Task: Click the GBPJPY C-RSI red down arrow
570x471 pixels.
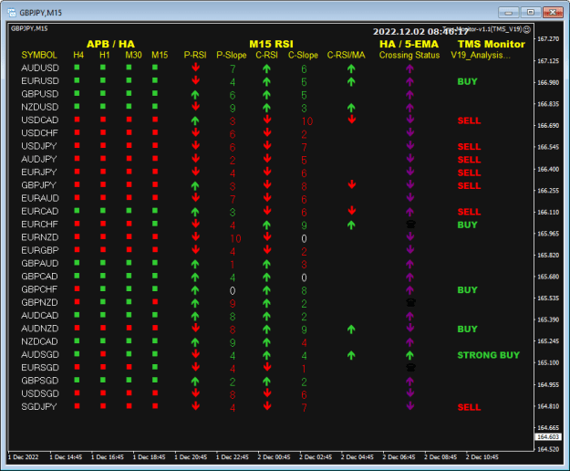Action: [x=267, y=184]
